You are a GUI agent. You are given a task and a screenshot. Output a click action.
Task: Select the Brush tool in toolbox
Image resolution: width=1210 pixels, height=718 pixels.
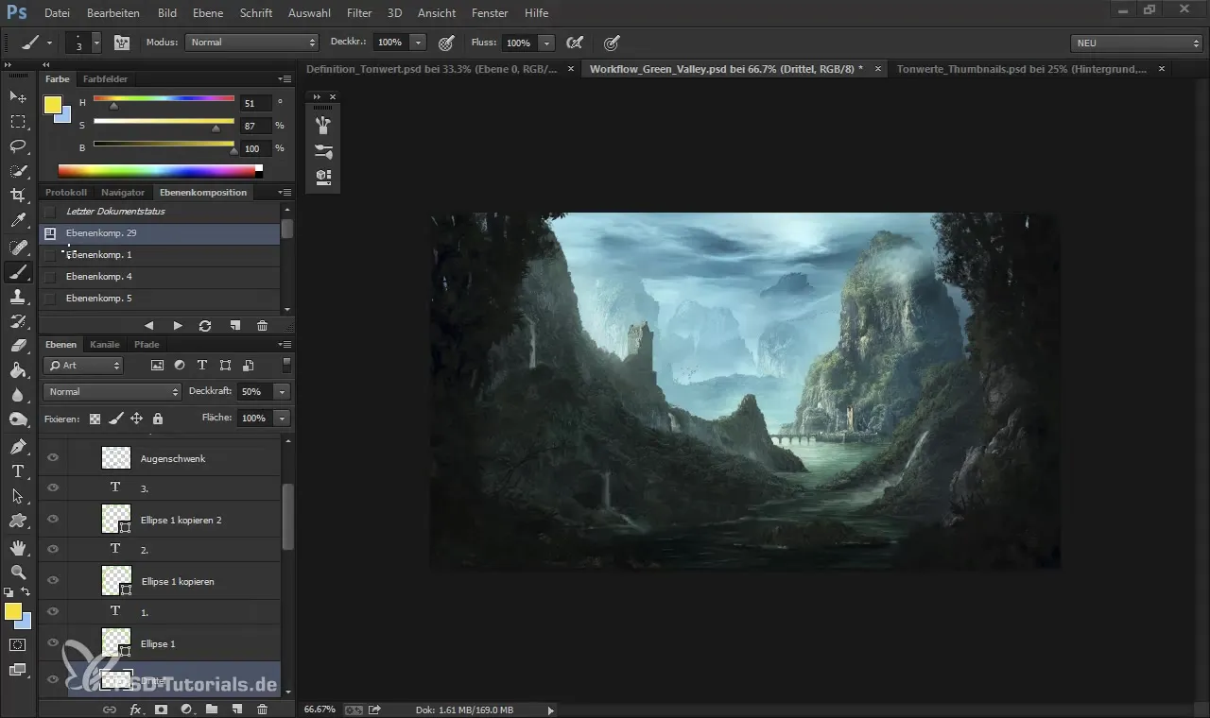tap(18, 272)
